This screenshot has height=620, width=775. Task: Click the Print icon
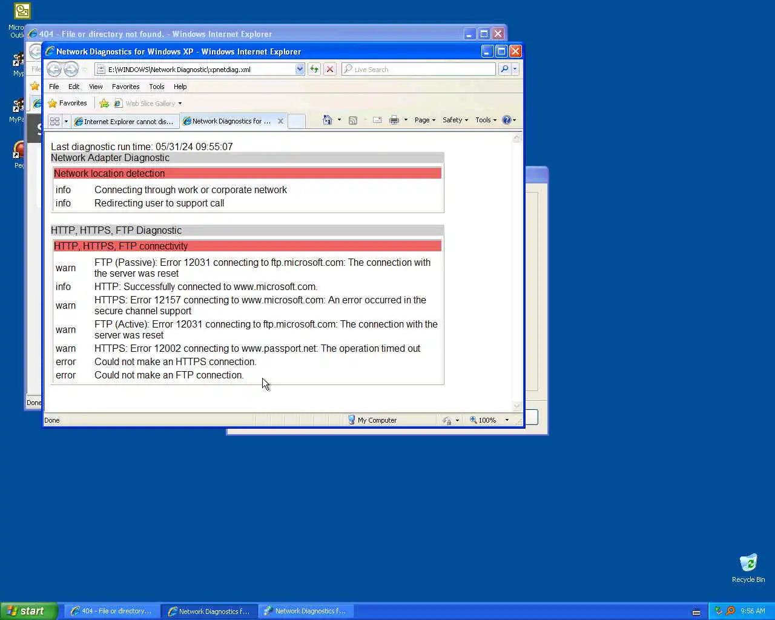394,120
